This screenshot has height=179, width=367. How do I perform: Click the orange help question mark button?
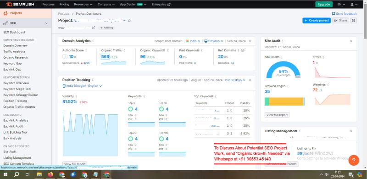[354, 161]
